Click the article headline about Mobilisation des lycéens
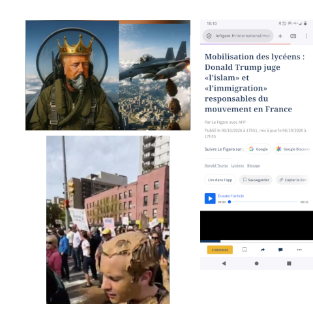The width and height of the screenshot is (313, 313). 255,83
